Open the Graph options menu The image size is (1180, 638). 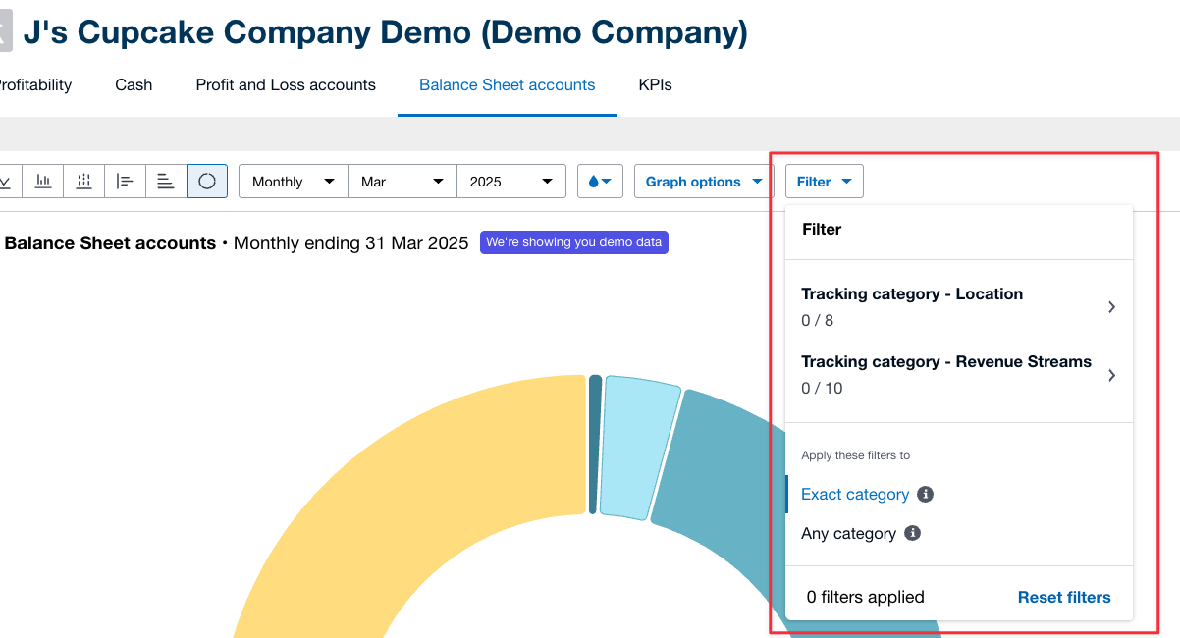coord(703,181)
